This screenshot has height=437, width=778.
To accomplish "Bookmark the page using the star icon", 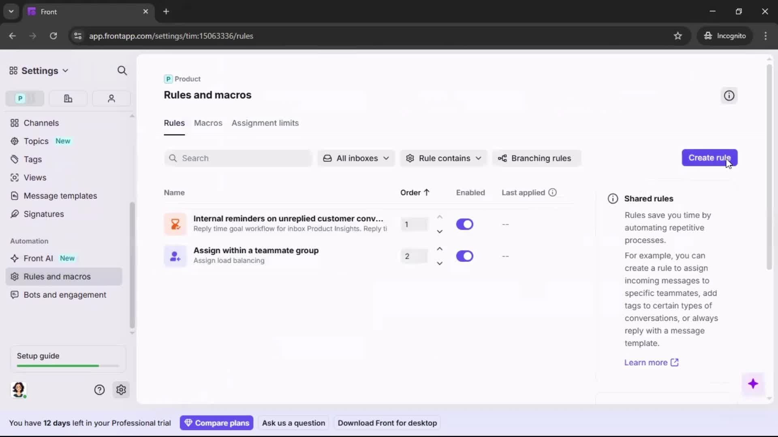I will pos(678,36).
